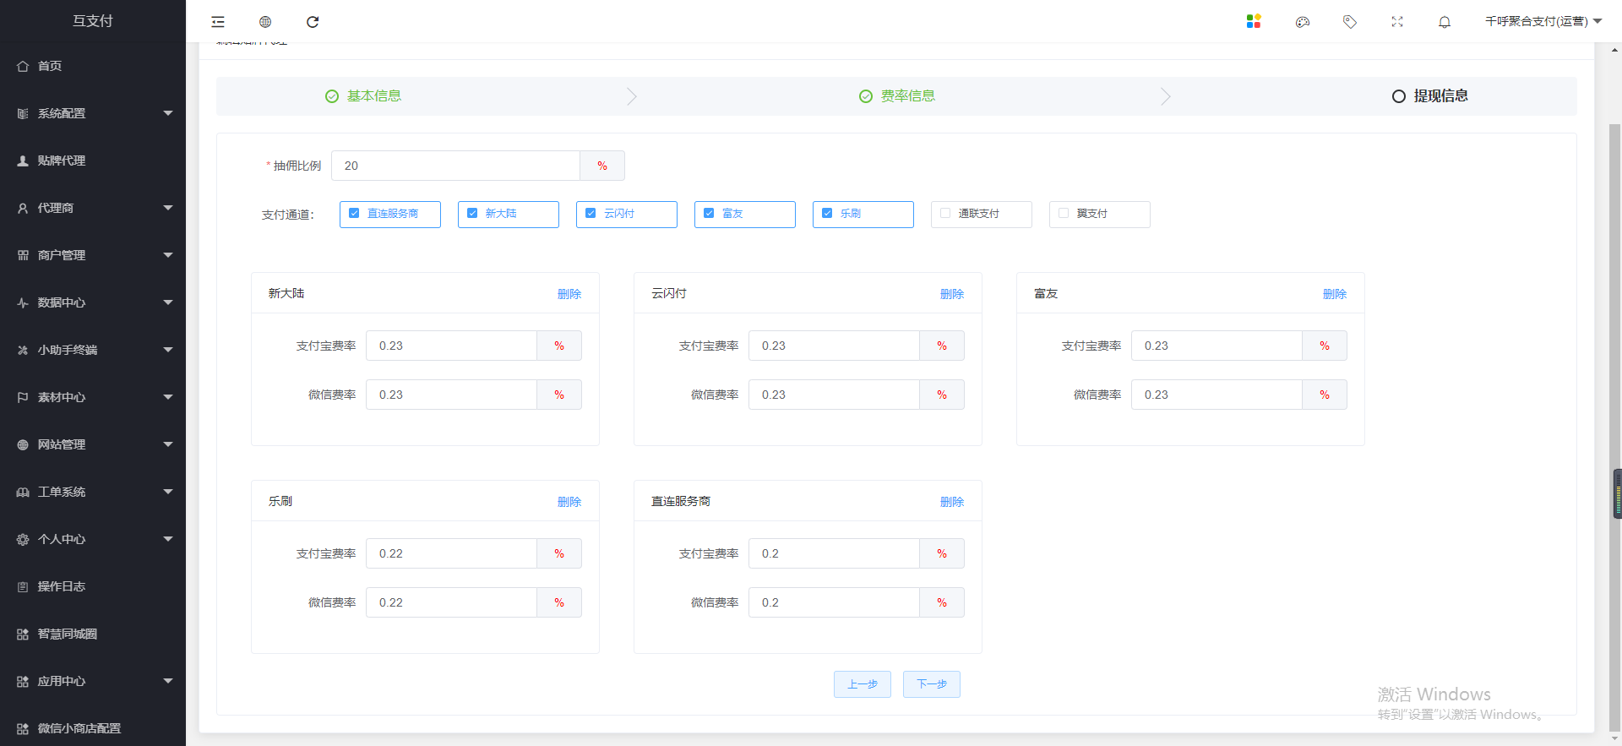
Task: Open the theme palette icon
Action: pyautogui.click(x=1303, y=22)
